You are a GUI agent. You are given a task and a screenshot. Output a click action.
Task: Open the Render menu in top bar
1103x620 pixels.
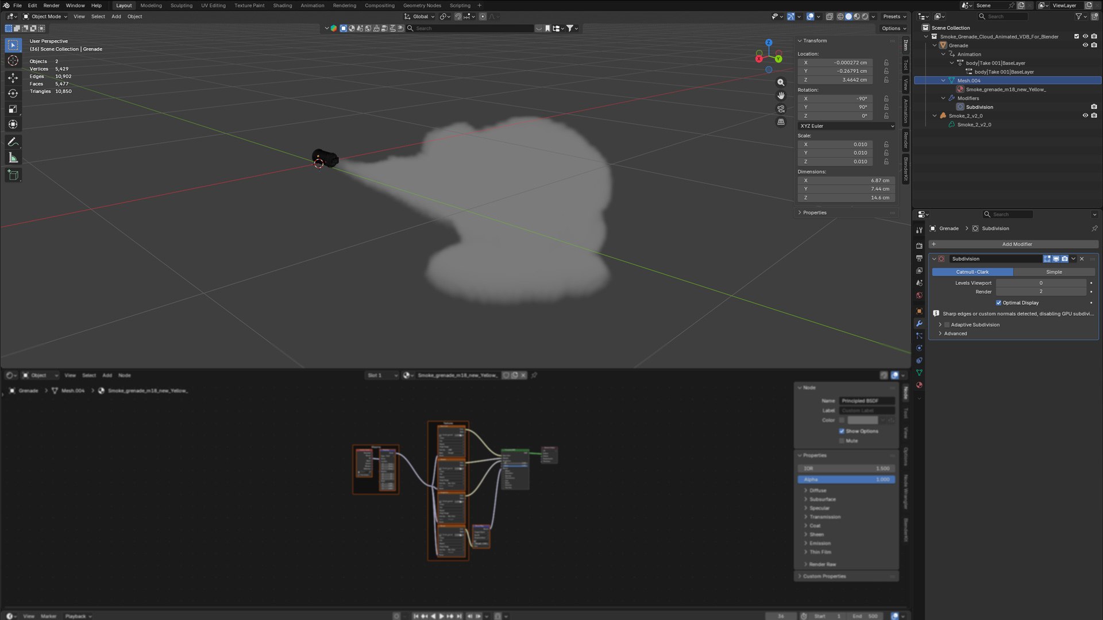(51, 5)
